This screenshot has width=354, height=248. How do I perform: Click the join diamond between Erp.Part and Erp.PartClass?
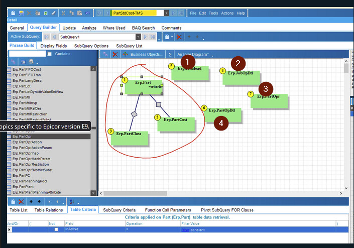pyautogui.click(x=134, y=114)
